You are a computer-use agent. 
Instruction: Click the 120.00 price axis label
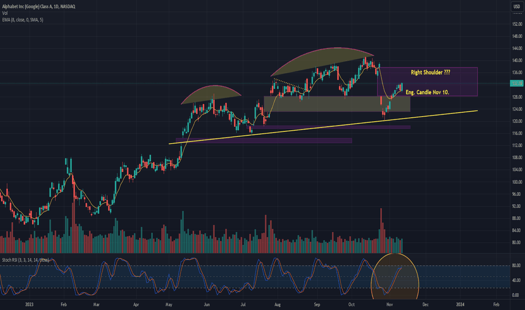(517, 121)
